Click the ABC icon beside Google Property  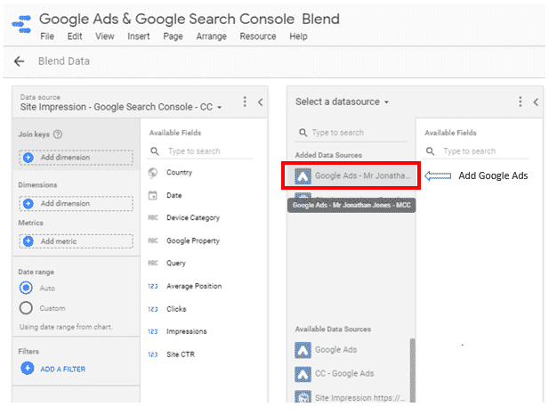click(x=153, y=240)
